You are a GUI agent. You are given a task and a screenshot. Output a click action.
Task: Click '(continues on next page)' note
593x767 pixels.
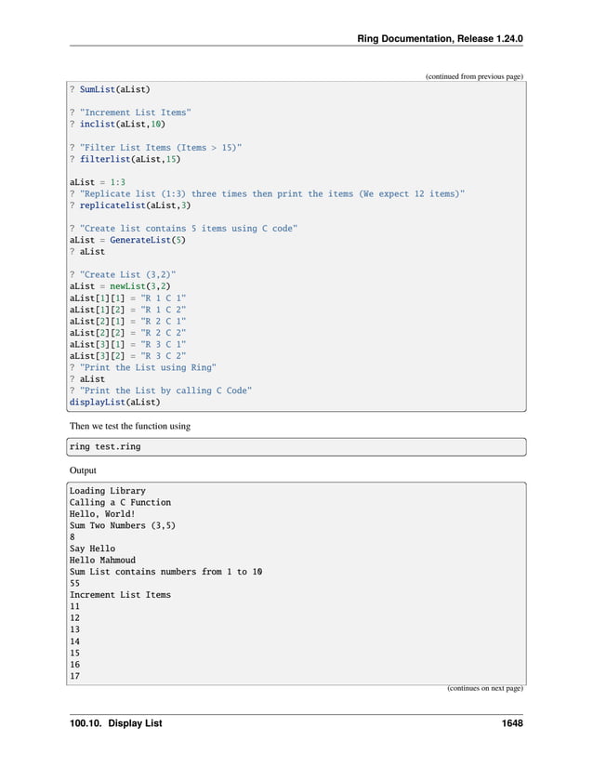coord(485,688)
